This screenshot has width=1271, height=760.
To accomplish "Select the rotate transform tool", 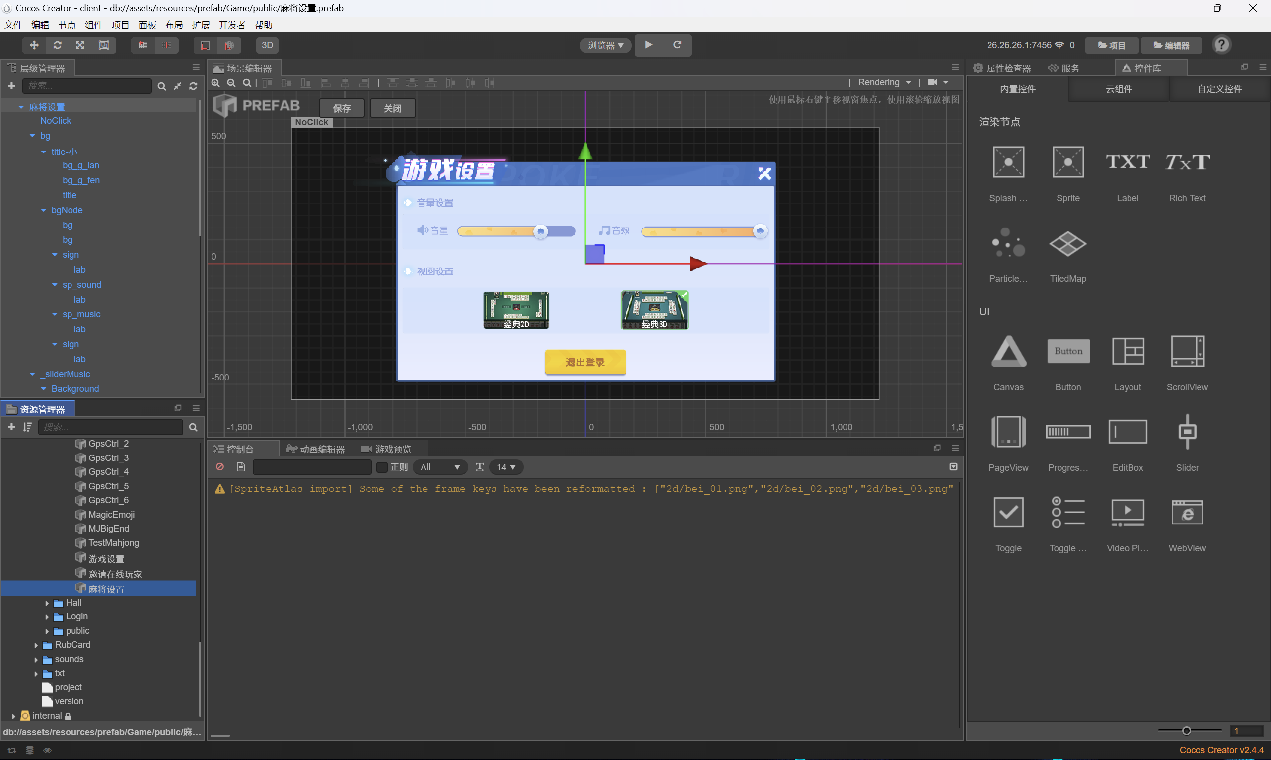I will [57, 45].
